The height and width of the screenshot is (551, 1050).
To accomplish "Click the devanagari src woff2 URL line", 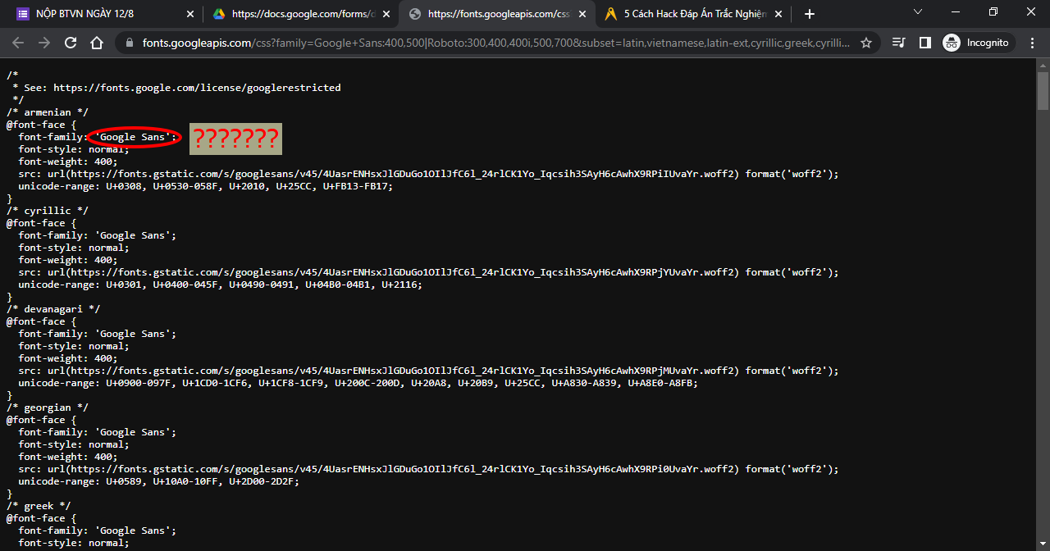I will (428, 371).
